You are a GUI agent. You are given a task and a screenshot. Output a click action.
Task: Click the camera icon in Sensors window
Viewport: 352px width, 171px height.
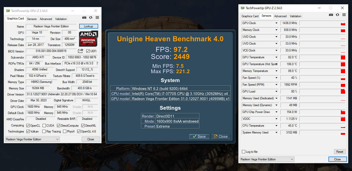(x=331, y=15)
